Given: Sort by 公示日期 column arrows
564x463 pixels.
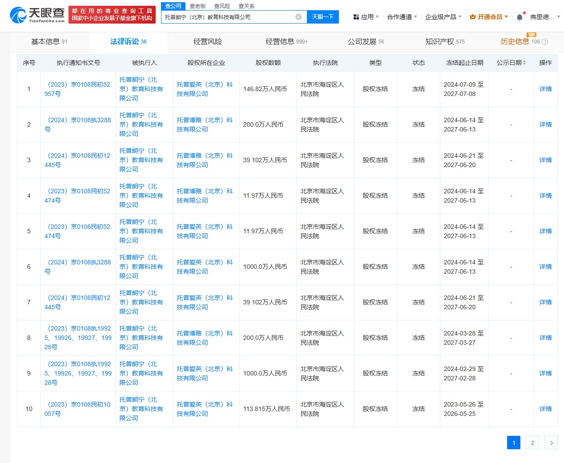Looking at the screenshot, I should 524,63.
